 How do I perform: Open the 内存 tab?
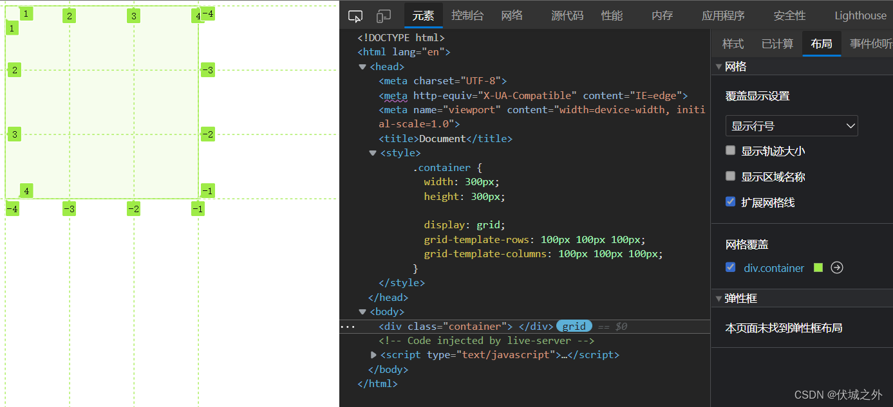click(x=662, y=16)
